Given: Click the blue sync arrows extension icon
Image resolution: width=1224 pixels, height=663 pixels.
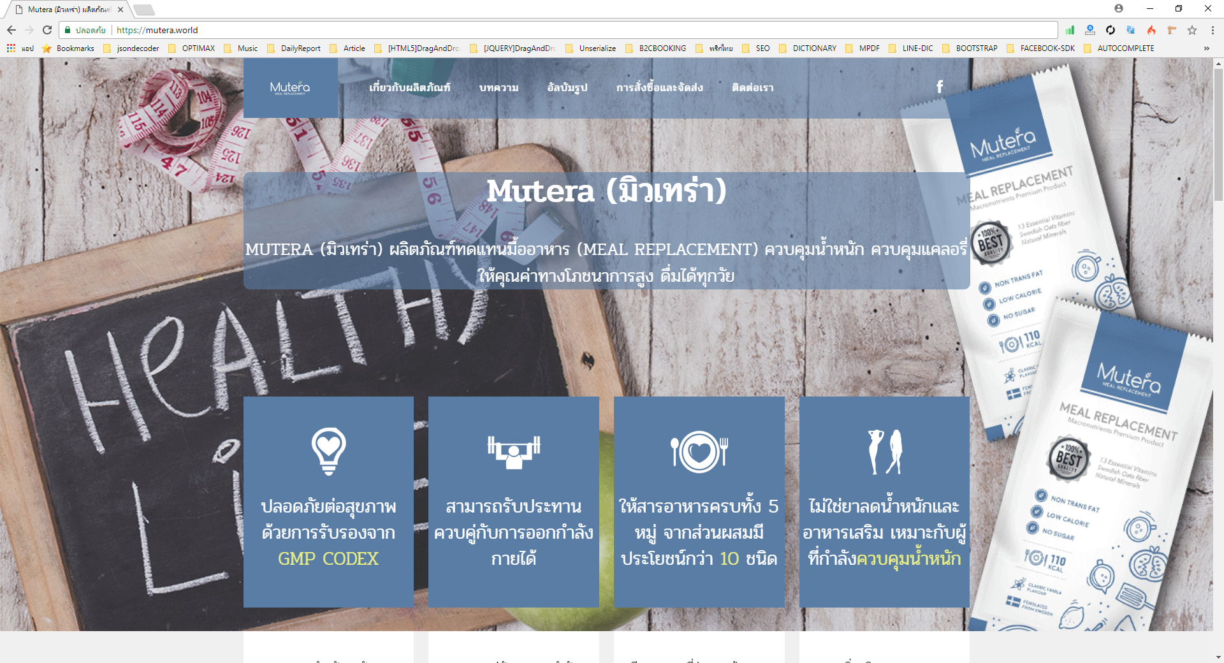Looking at the screenshot, I should [1131, 30].
